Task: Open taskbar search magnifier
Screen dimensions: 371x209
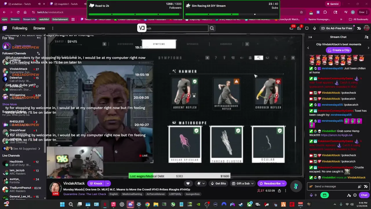Action: coord(71,204)
